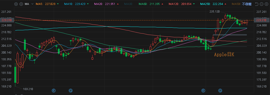Viewport: 270px width, 95px height.
Task: Reset chart view with the undo arrow icon
Action: tap(256, 4)
